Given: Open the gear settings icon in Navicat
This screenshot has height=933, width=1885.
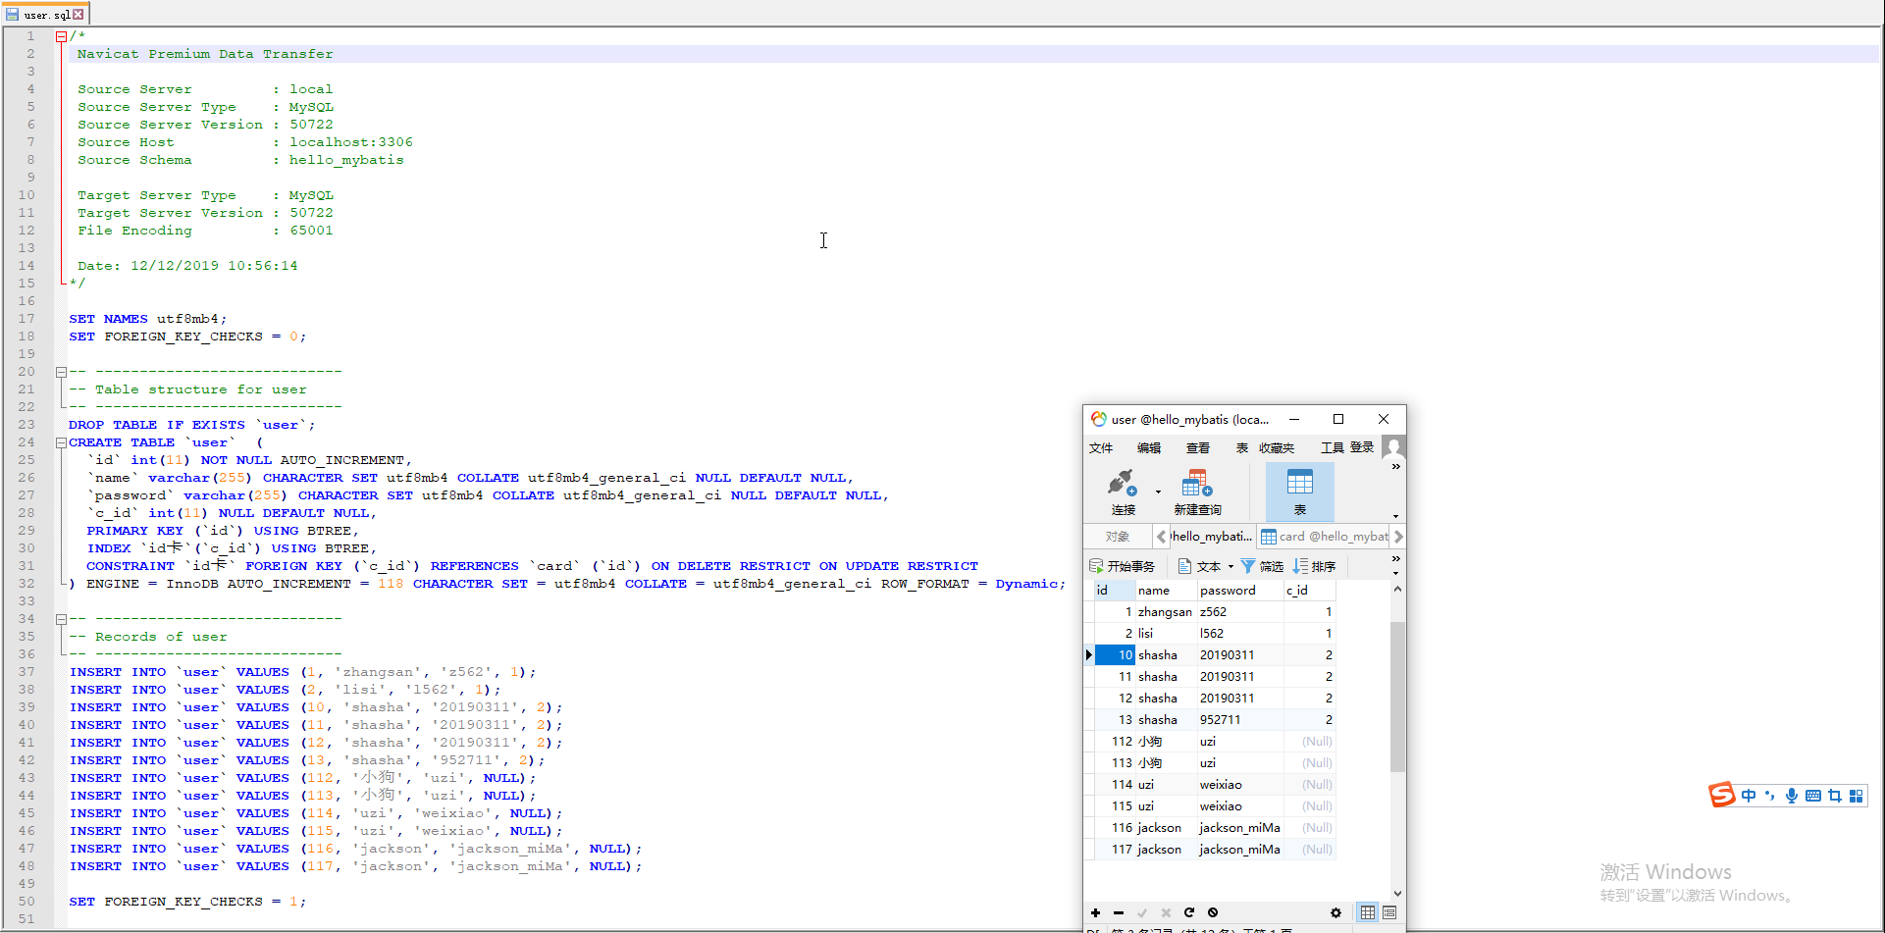Looking at the screenshot, I should coord(1335,912).
